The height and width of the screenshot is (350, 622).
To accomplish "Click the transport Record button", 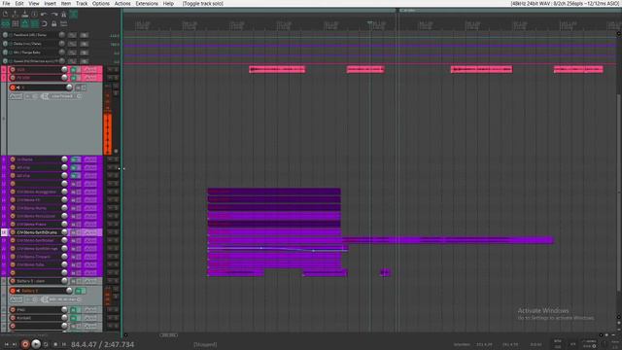I will (25, 344).
